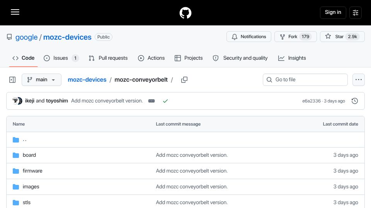Open the commit message in the firmware row
The image size is (371, 208).
pyautogui.click(x=192, y=171)
